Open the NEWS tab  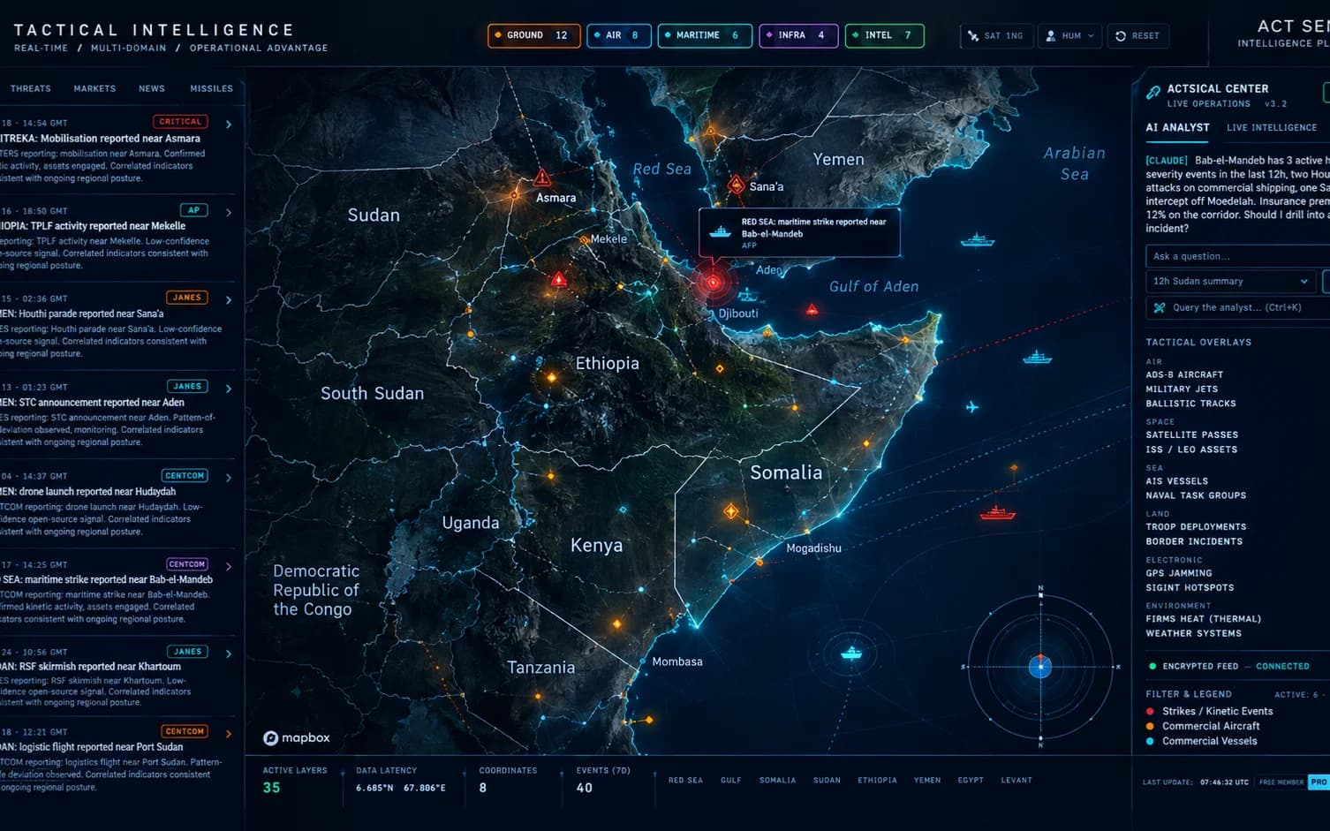coord(152,88)
